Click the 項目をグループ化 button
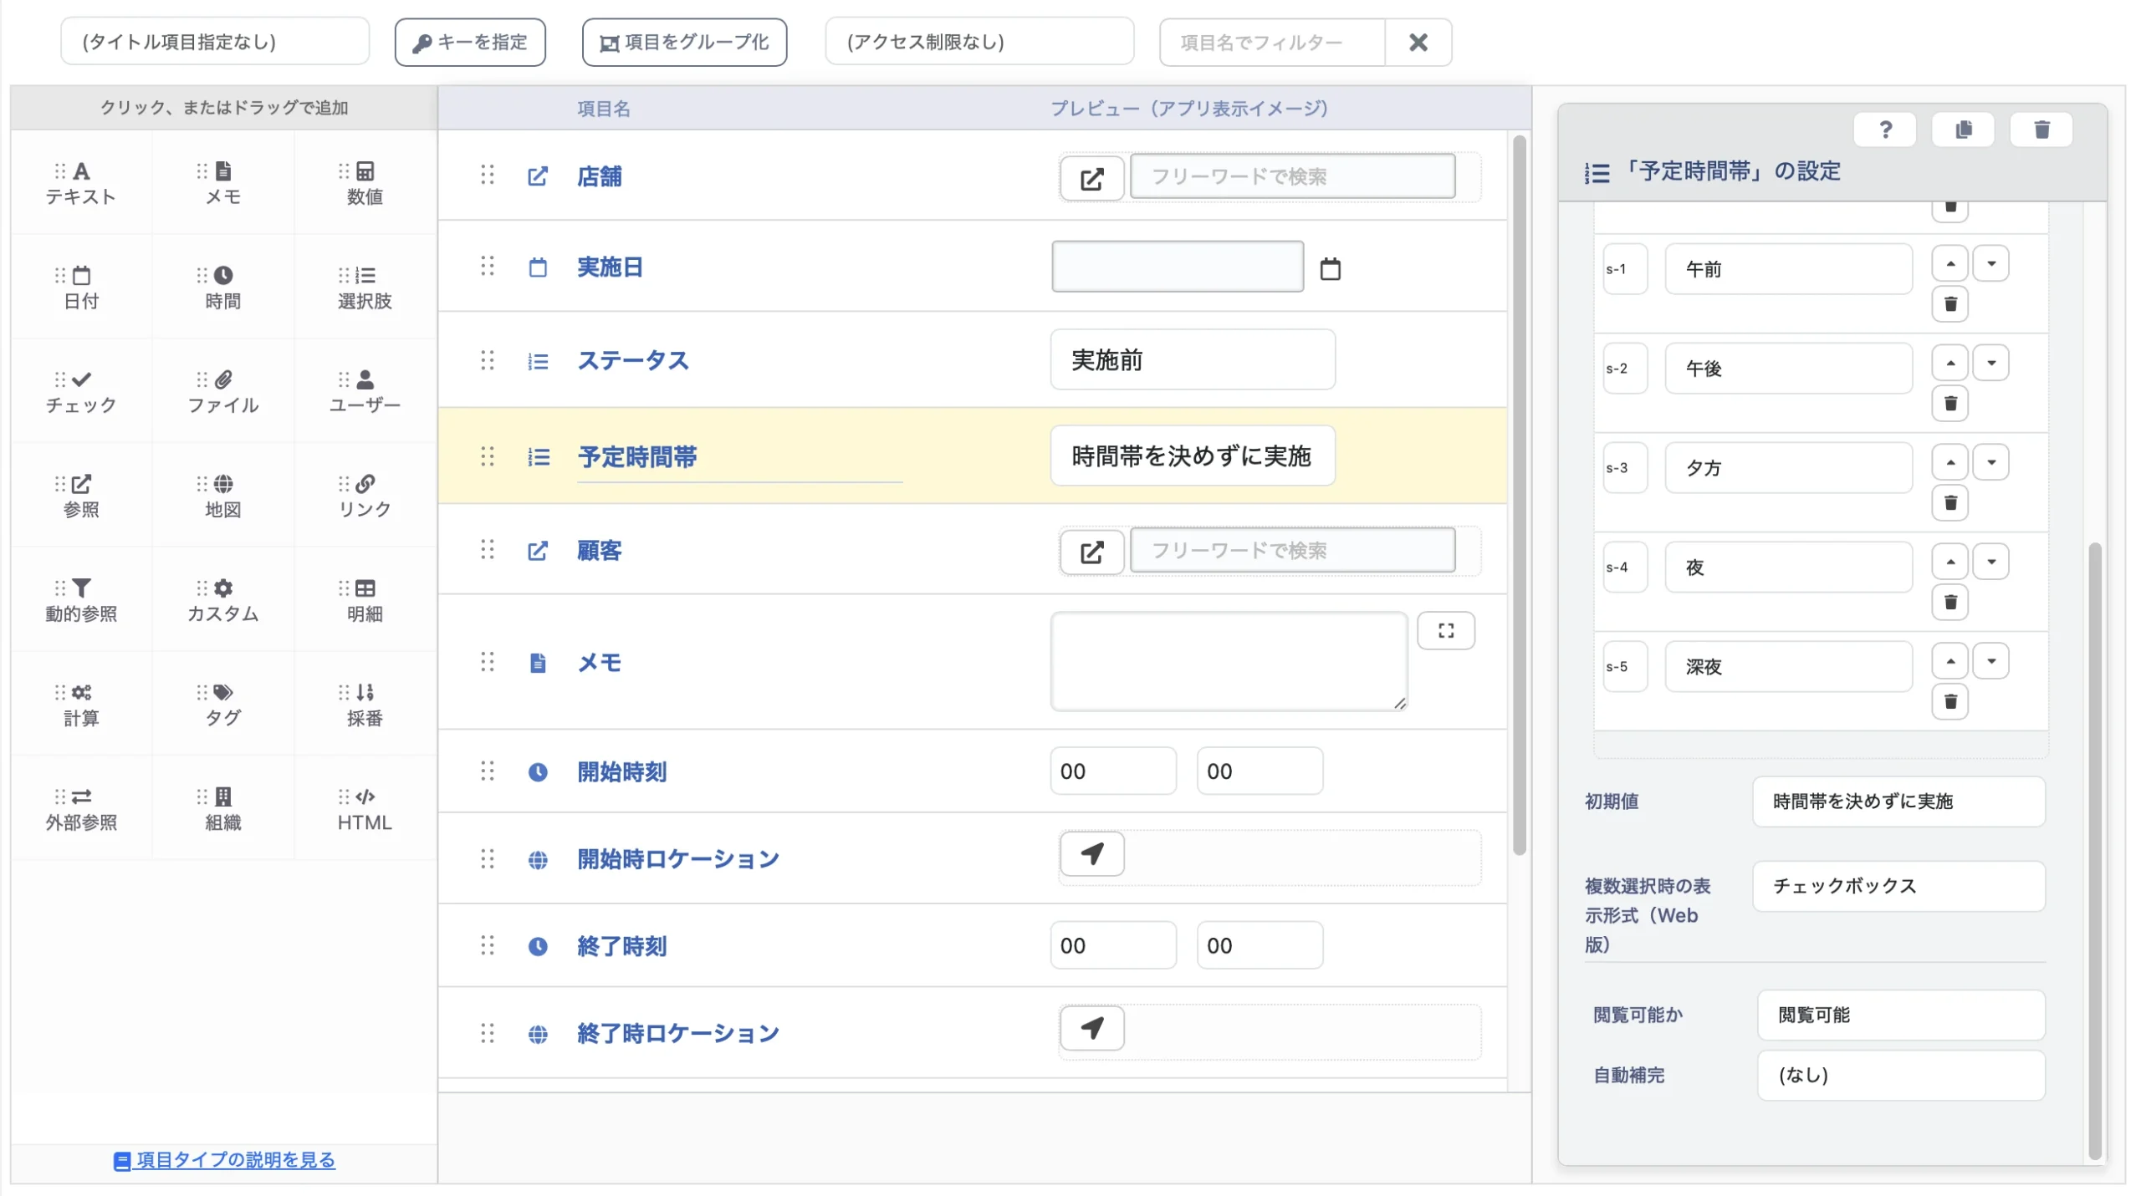2141x1196 pixels. [x=684, y=42]
